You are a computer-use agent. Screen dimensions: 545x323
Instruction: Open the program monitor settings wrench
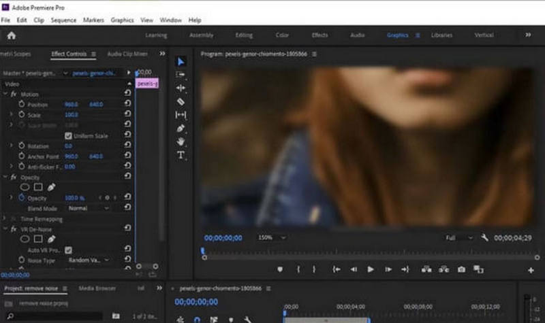pos(484,238)
